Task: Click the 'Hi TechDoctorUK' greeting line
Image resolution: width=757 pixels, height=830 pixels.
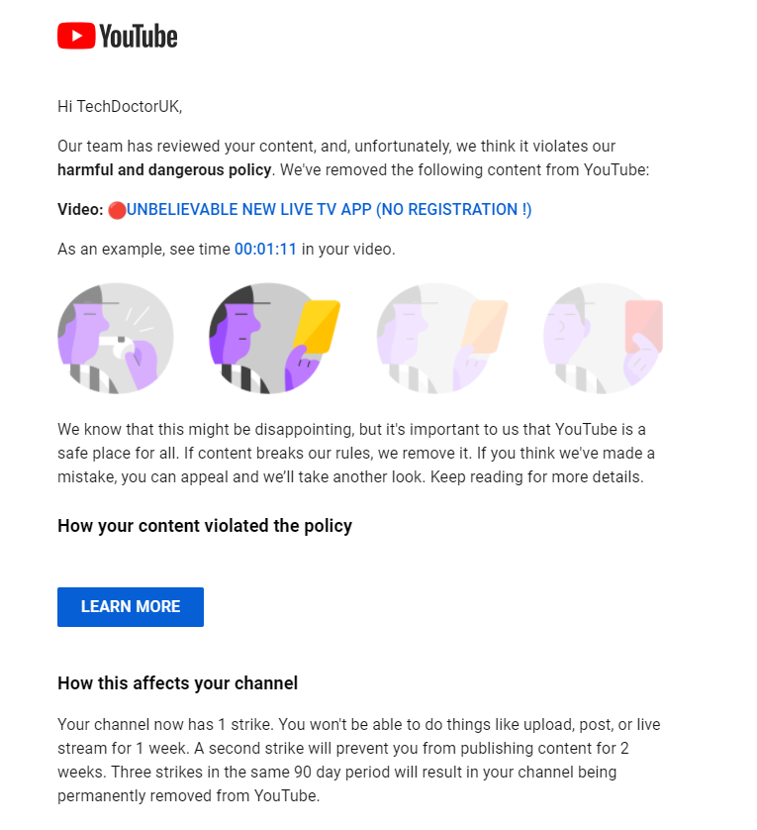Action: pyautogui.click(x=120, y=106)
